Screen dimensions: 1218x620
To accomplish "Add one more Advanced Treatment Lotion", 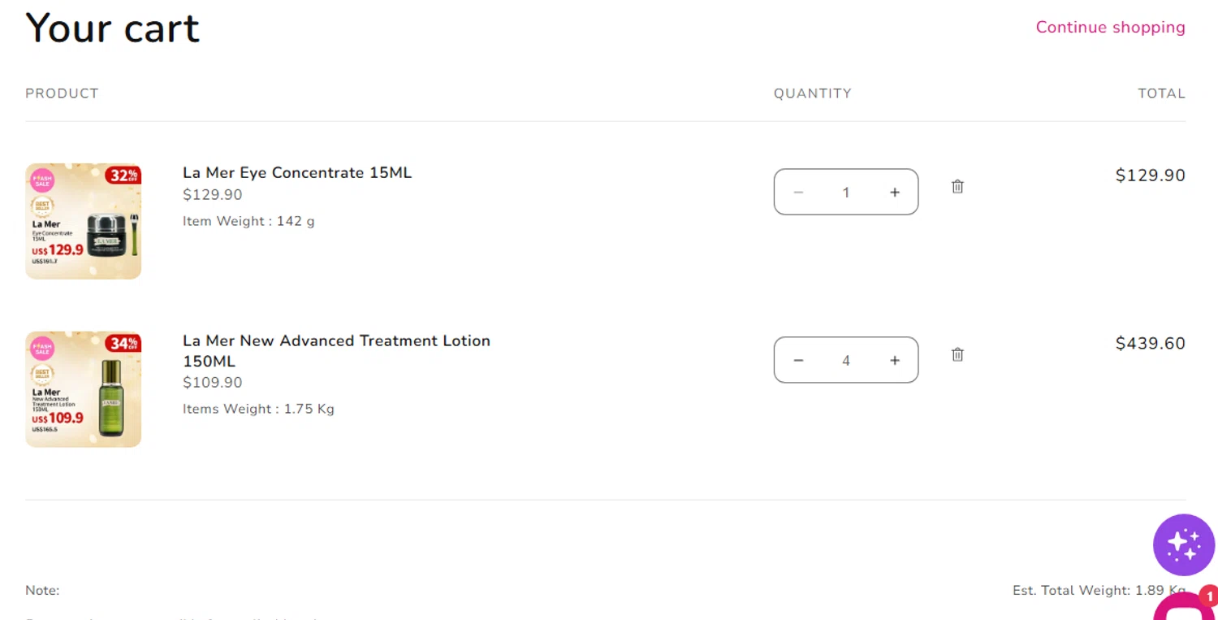I will coord(894,360).
